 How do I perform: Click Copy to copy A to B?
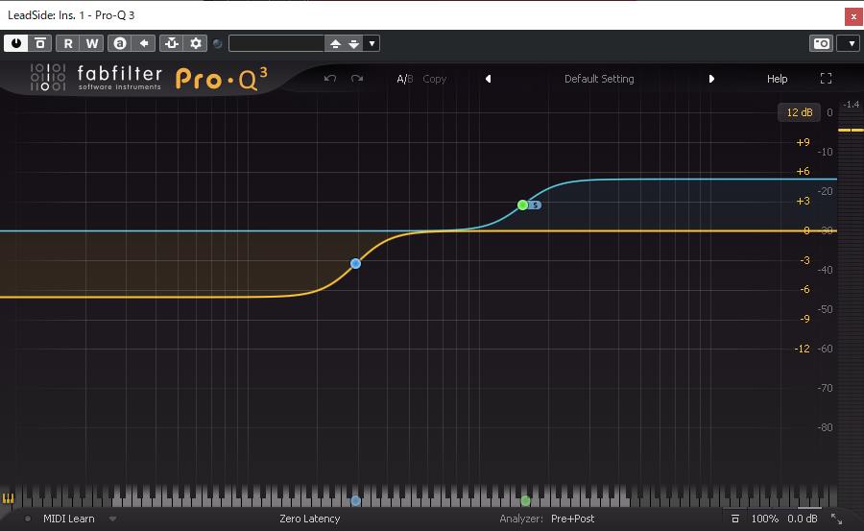click(434, 79)
